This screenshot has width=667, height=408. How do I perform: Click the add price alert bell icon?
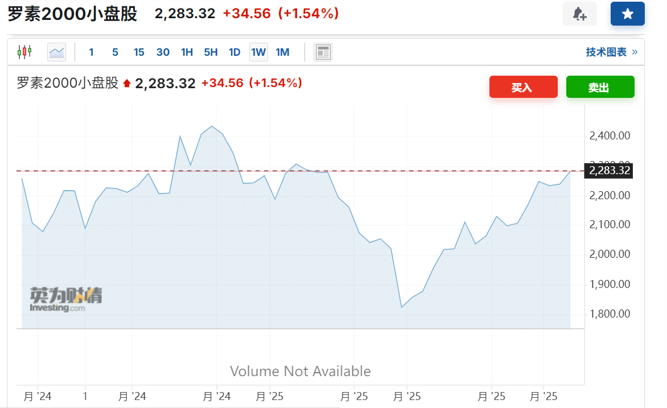point(579,14)
